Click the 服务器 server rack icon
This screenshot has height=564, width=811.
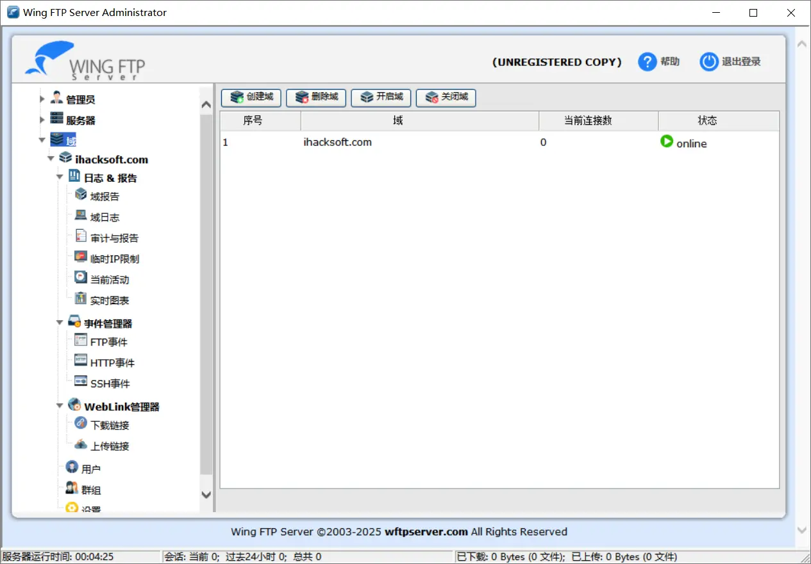click(56, 119)
